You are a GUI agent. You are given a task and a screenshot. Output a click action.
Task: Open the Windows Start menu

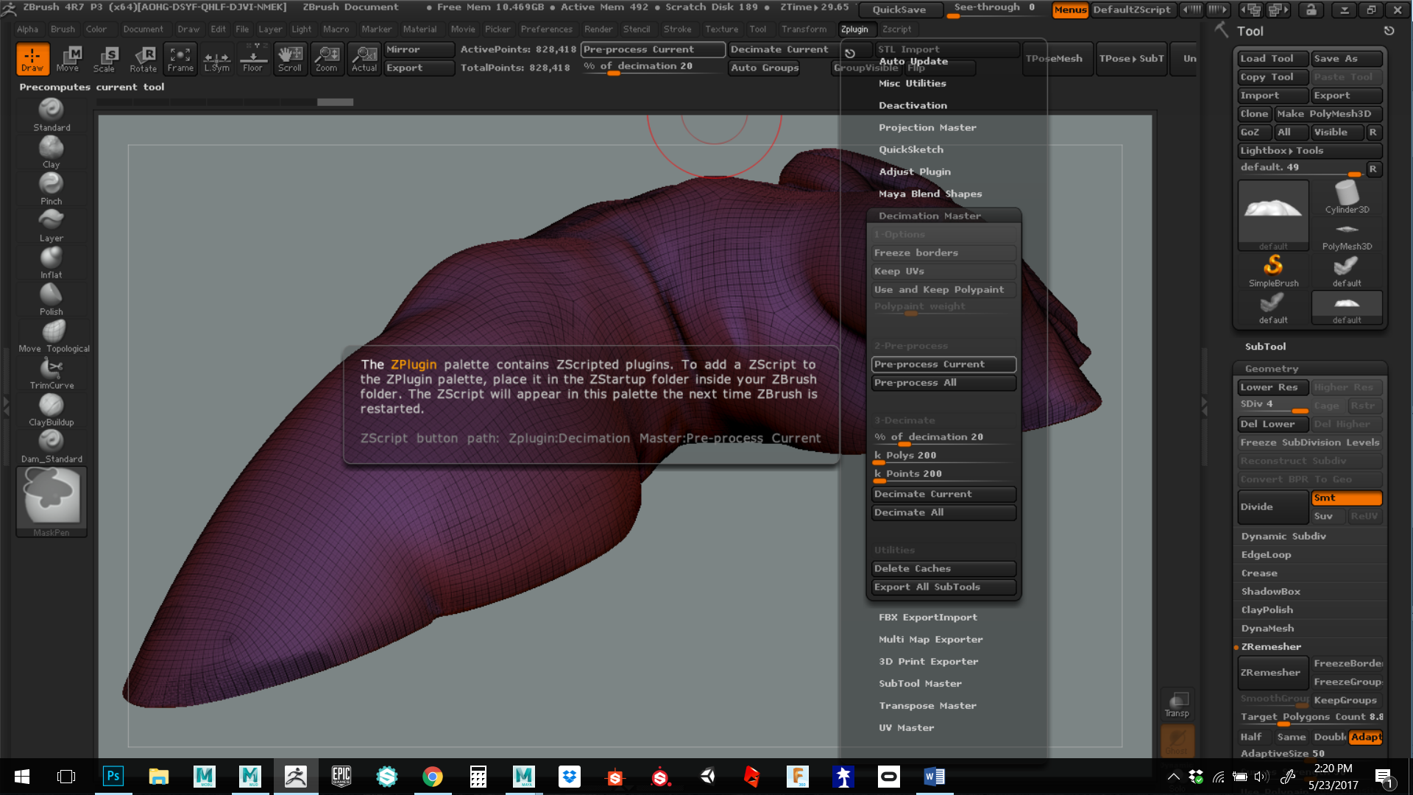click(22, 777)
